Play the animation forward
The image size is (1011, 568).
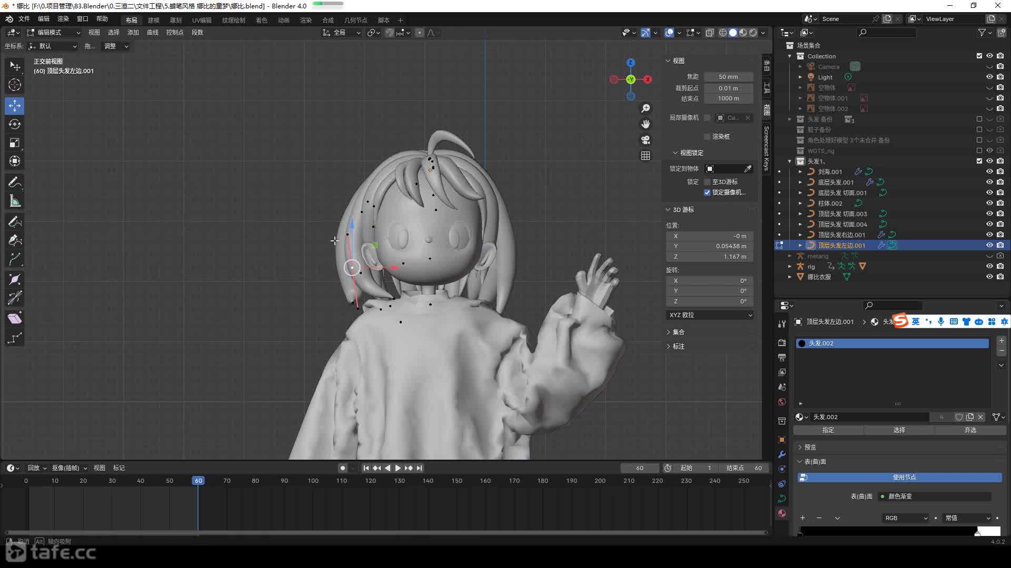click(398, 468)
